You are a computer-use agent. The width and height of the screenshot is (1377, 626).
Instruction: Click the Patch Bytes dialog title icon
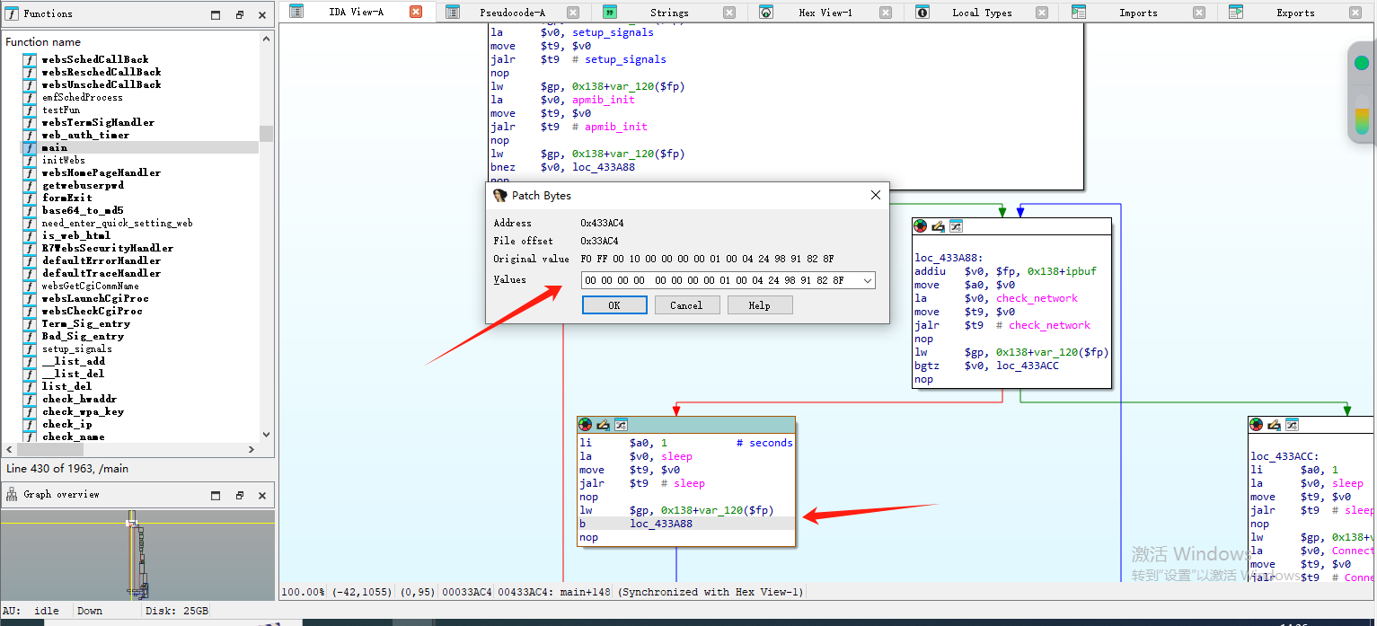click(x=500, y=195)
